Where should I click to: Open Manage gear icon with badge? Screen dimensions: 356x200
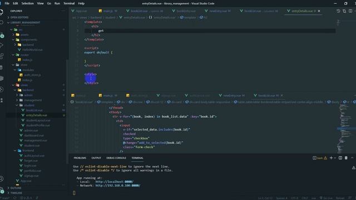[x=1, y=190]
